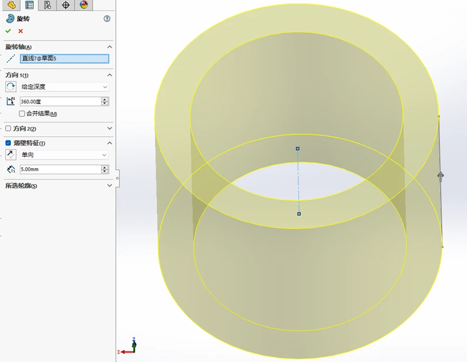
Task: Open help for the 旋转 feature
Action: tap(107, 19)
